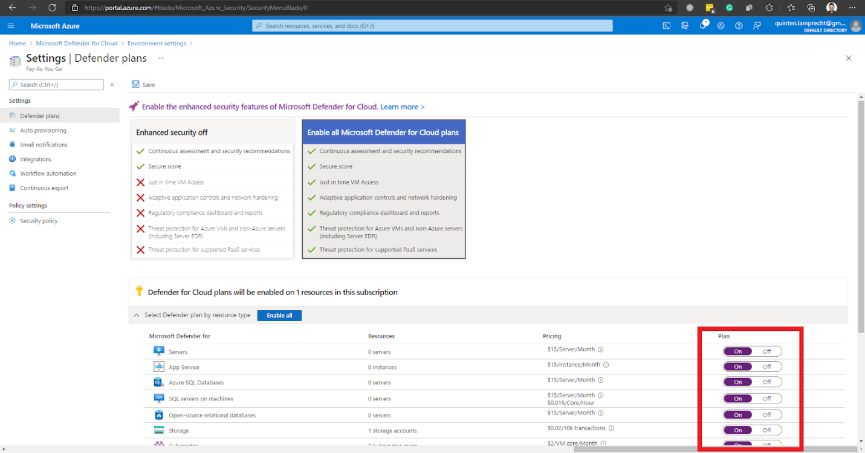Click the '$0.015/Core/Hour' pricing text
The width and height of the screenshot is (865, 453).
click(x=571, y=402)
